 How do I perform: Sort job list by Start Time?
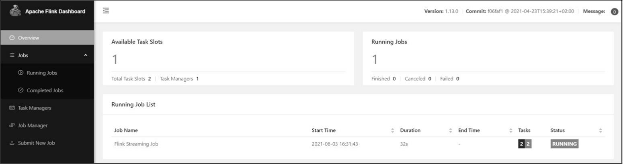(x=392, y=130)
